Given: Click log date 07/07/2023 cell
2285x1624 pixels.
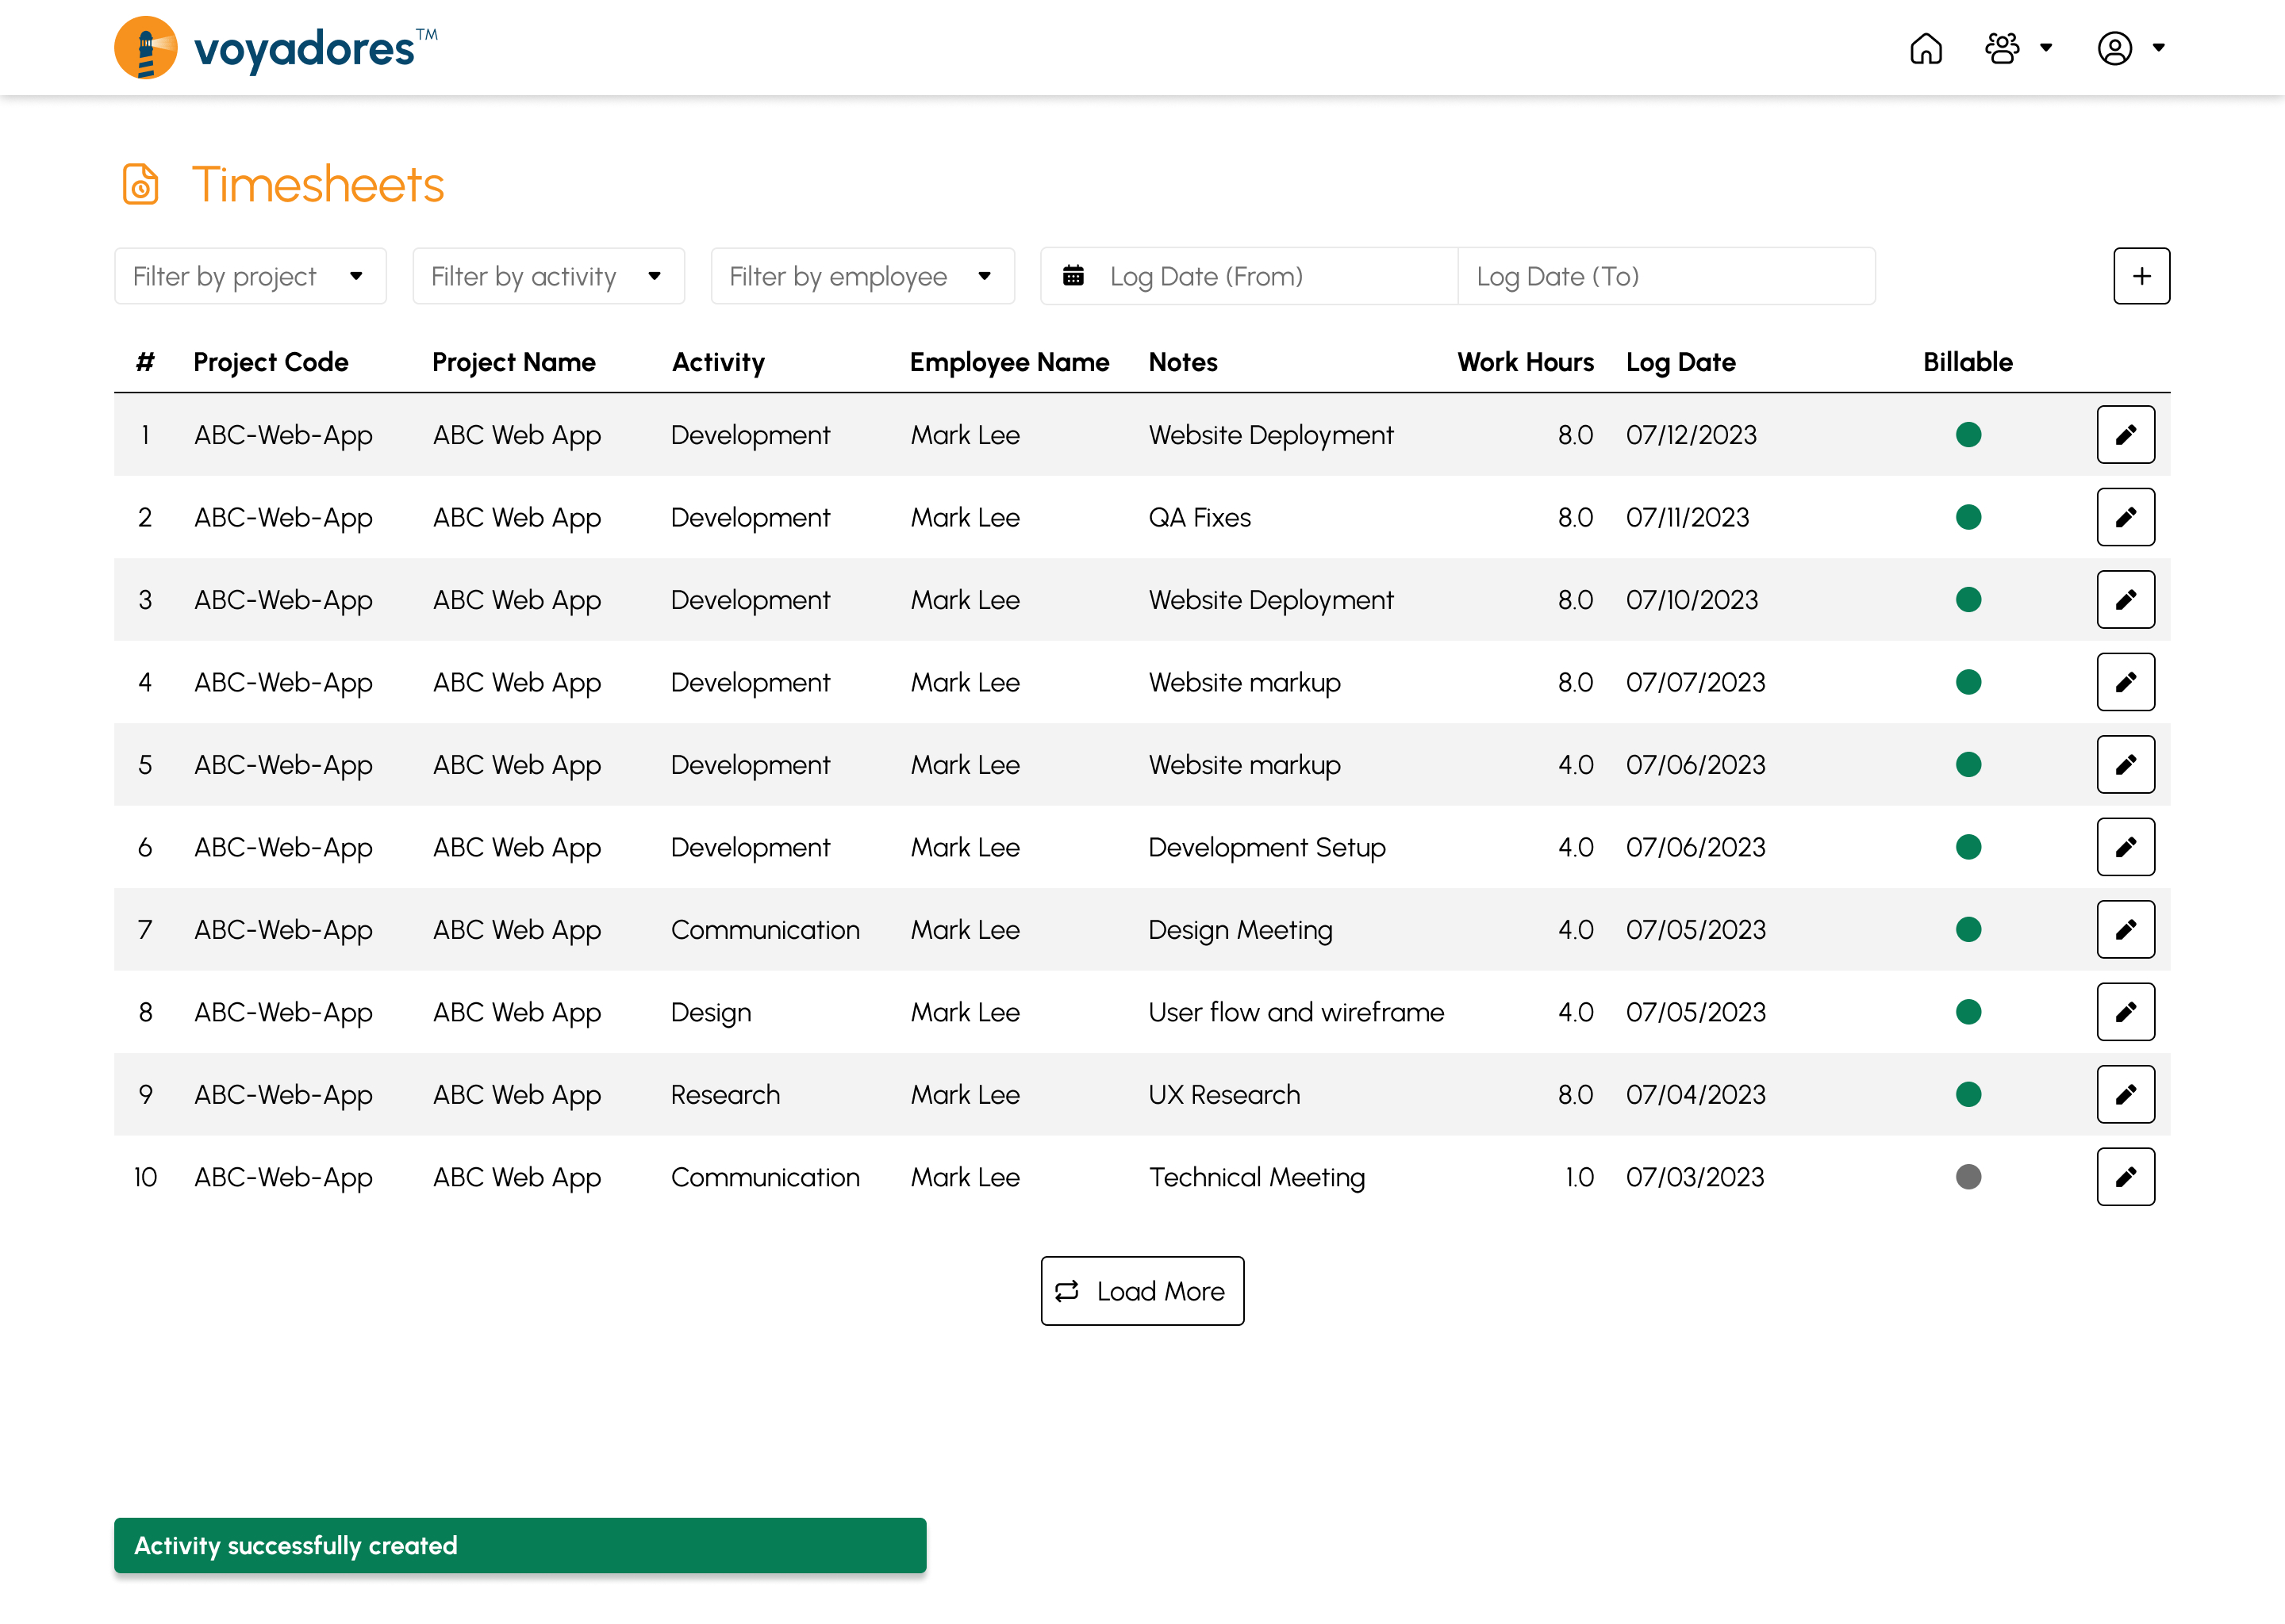Looking at the screenshot, I should (1696, 682).
